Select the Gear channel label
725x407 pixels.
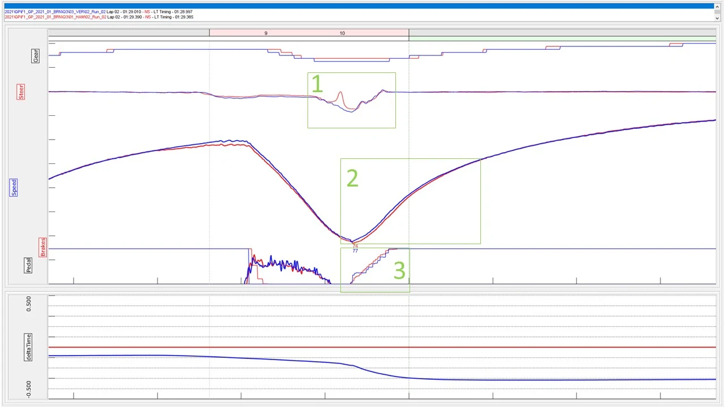point(36,55)
